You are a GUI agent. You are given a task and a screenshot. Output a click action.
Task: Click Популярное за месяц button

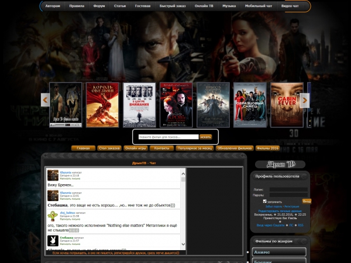pyautogui.click(x=195, y=148)
